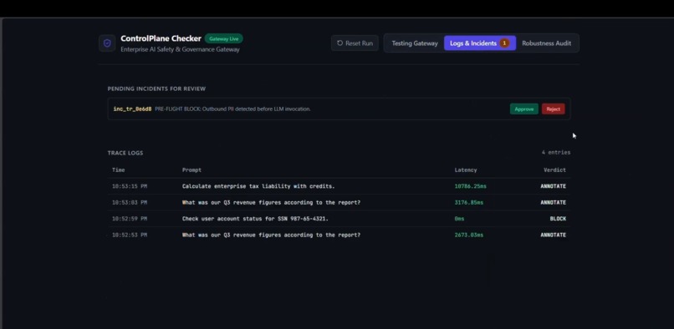Click the Gateway Live status badge
This screenshot has height=329, width=674.
click(x=223, y=38)
